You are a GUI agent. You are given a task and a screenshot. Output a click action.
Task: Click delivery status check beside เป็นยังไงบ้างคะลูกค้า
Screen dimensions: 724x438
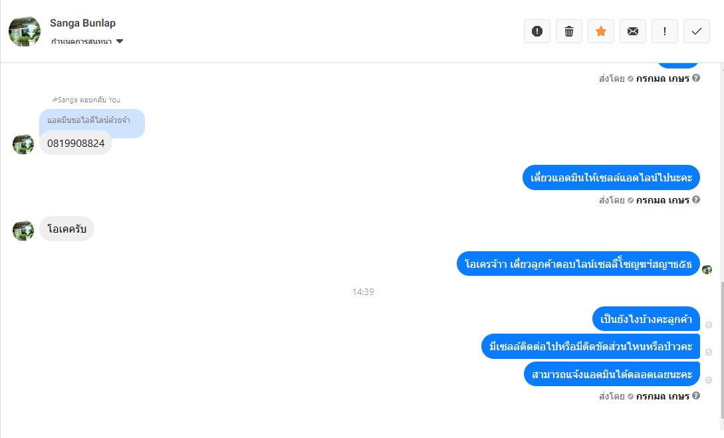click(708, 325)
